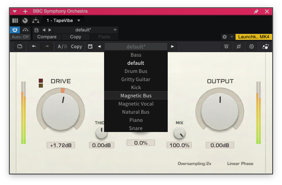Open the plugin preset folder icon
Image resolution: width=282 pixels, height=185 pixels.
(20, 46)
